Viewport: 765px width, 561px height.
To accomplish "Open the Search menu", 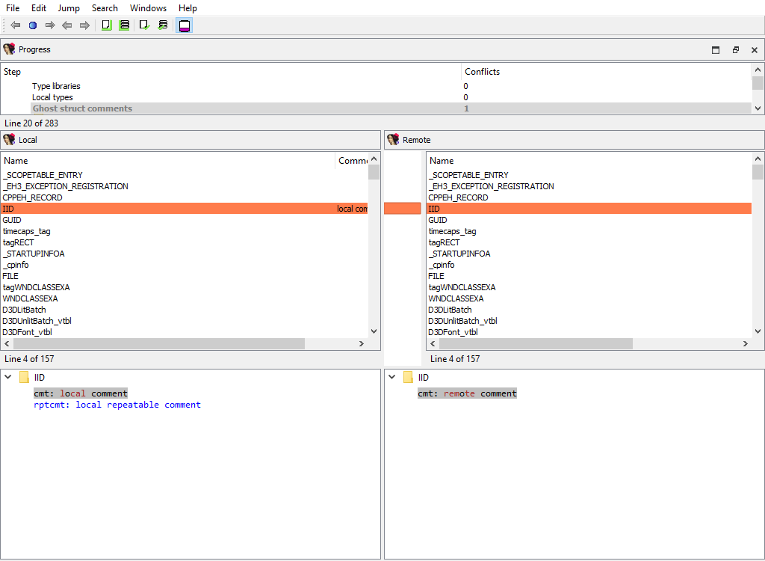I will point(105,8).
